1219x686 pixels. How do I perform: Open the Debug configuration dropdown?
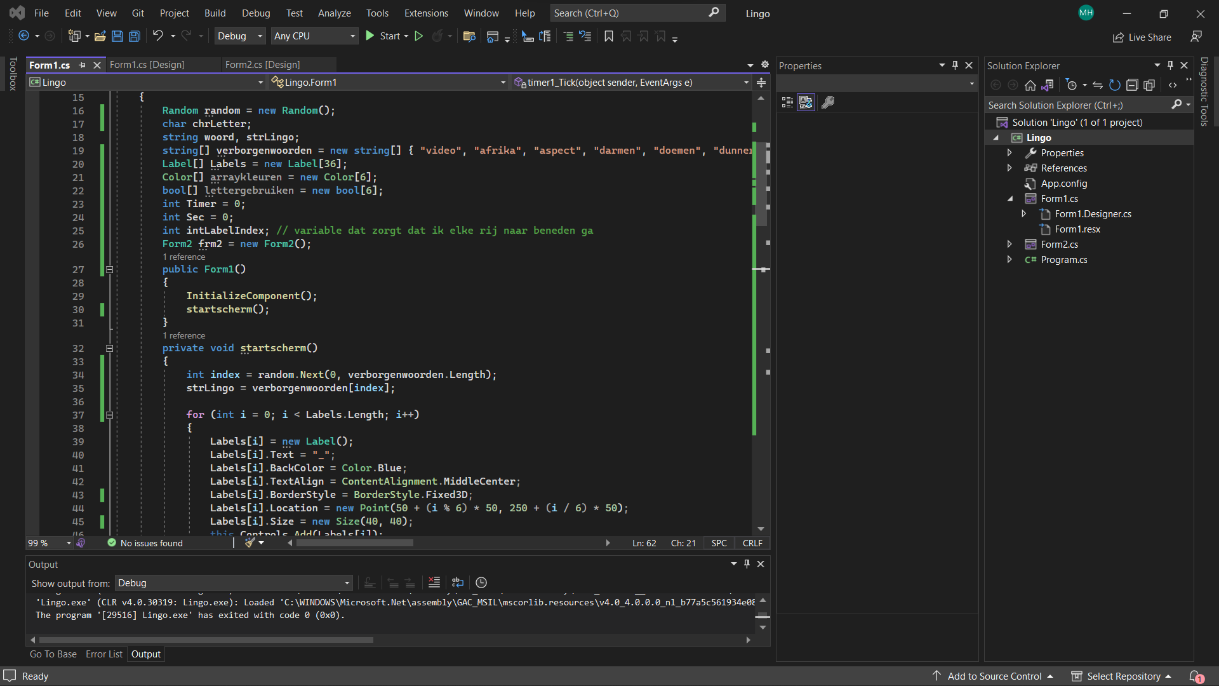(x=240, y=36)
